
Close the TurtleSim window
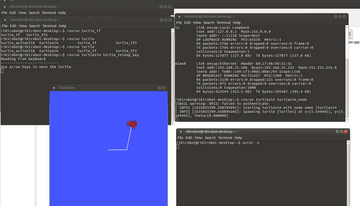point(164,88)
